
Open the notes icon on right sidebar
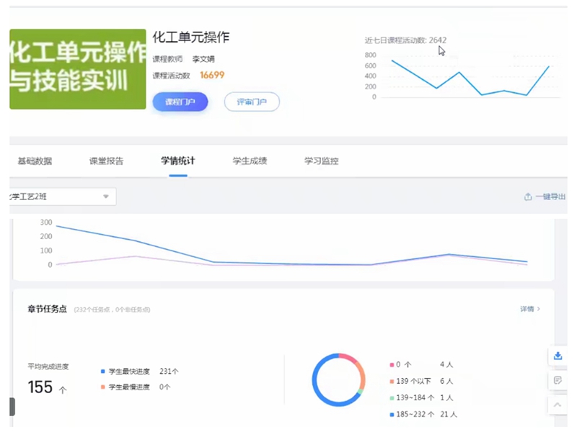[558, 380]
